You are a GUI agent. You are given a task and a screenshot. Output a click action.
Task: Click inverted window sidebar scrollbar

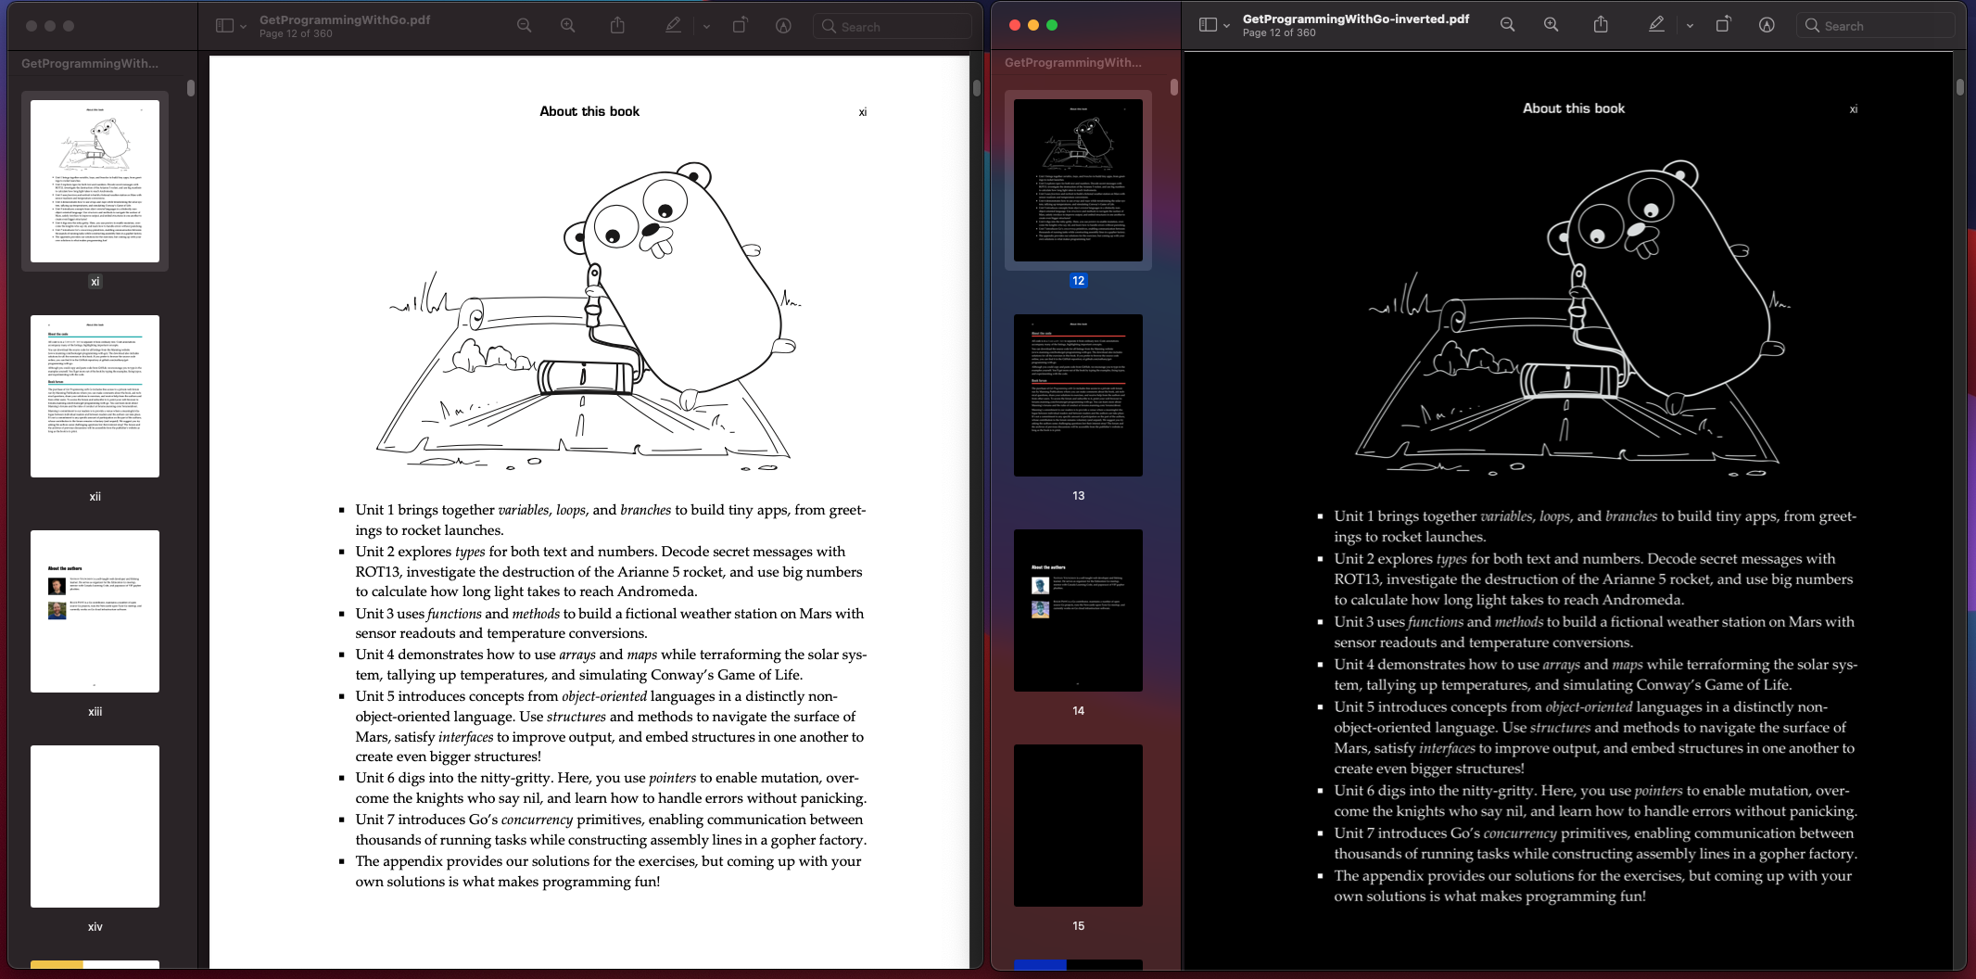point(1174,87)
